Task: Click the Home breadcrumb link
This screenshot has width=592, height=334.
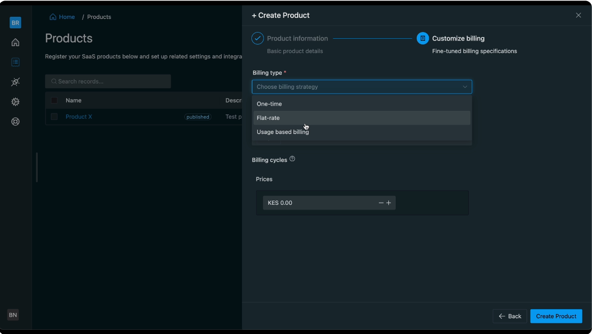Action: (66, 17)
